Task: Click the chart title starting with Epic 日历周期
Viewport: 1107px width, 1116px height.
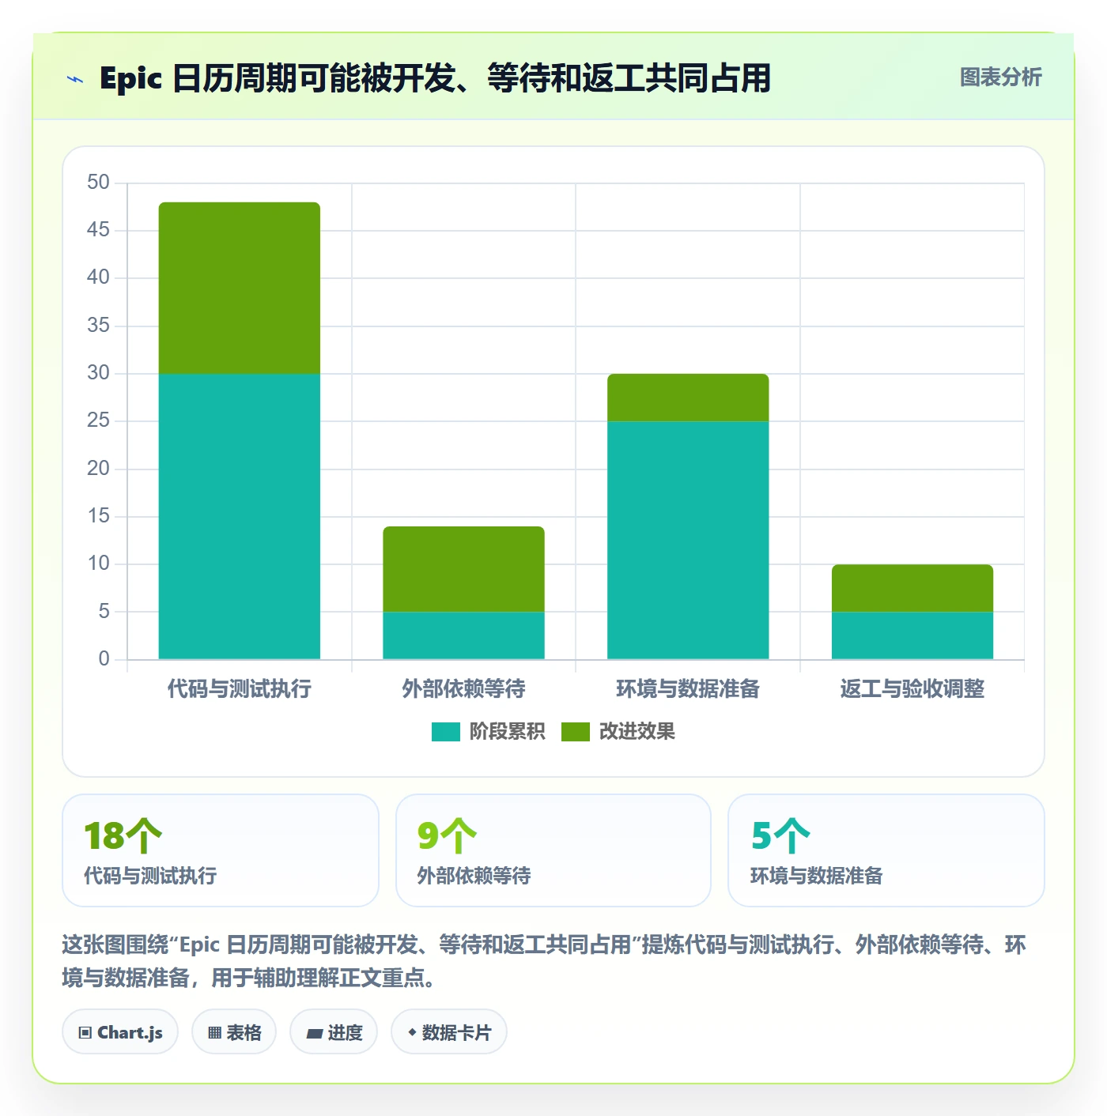Action: pyautogui.click(x=435, y=78)
